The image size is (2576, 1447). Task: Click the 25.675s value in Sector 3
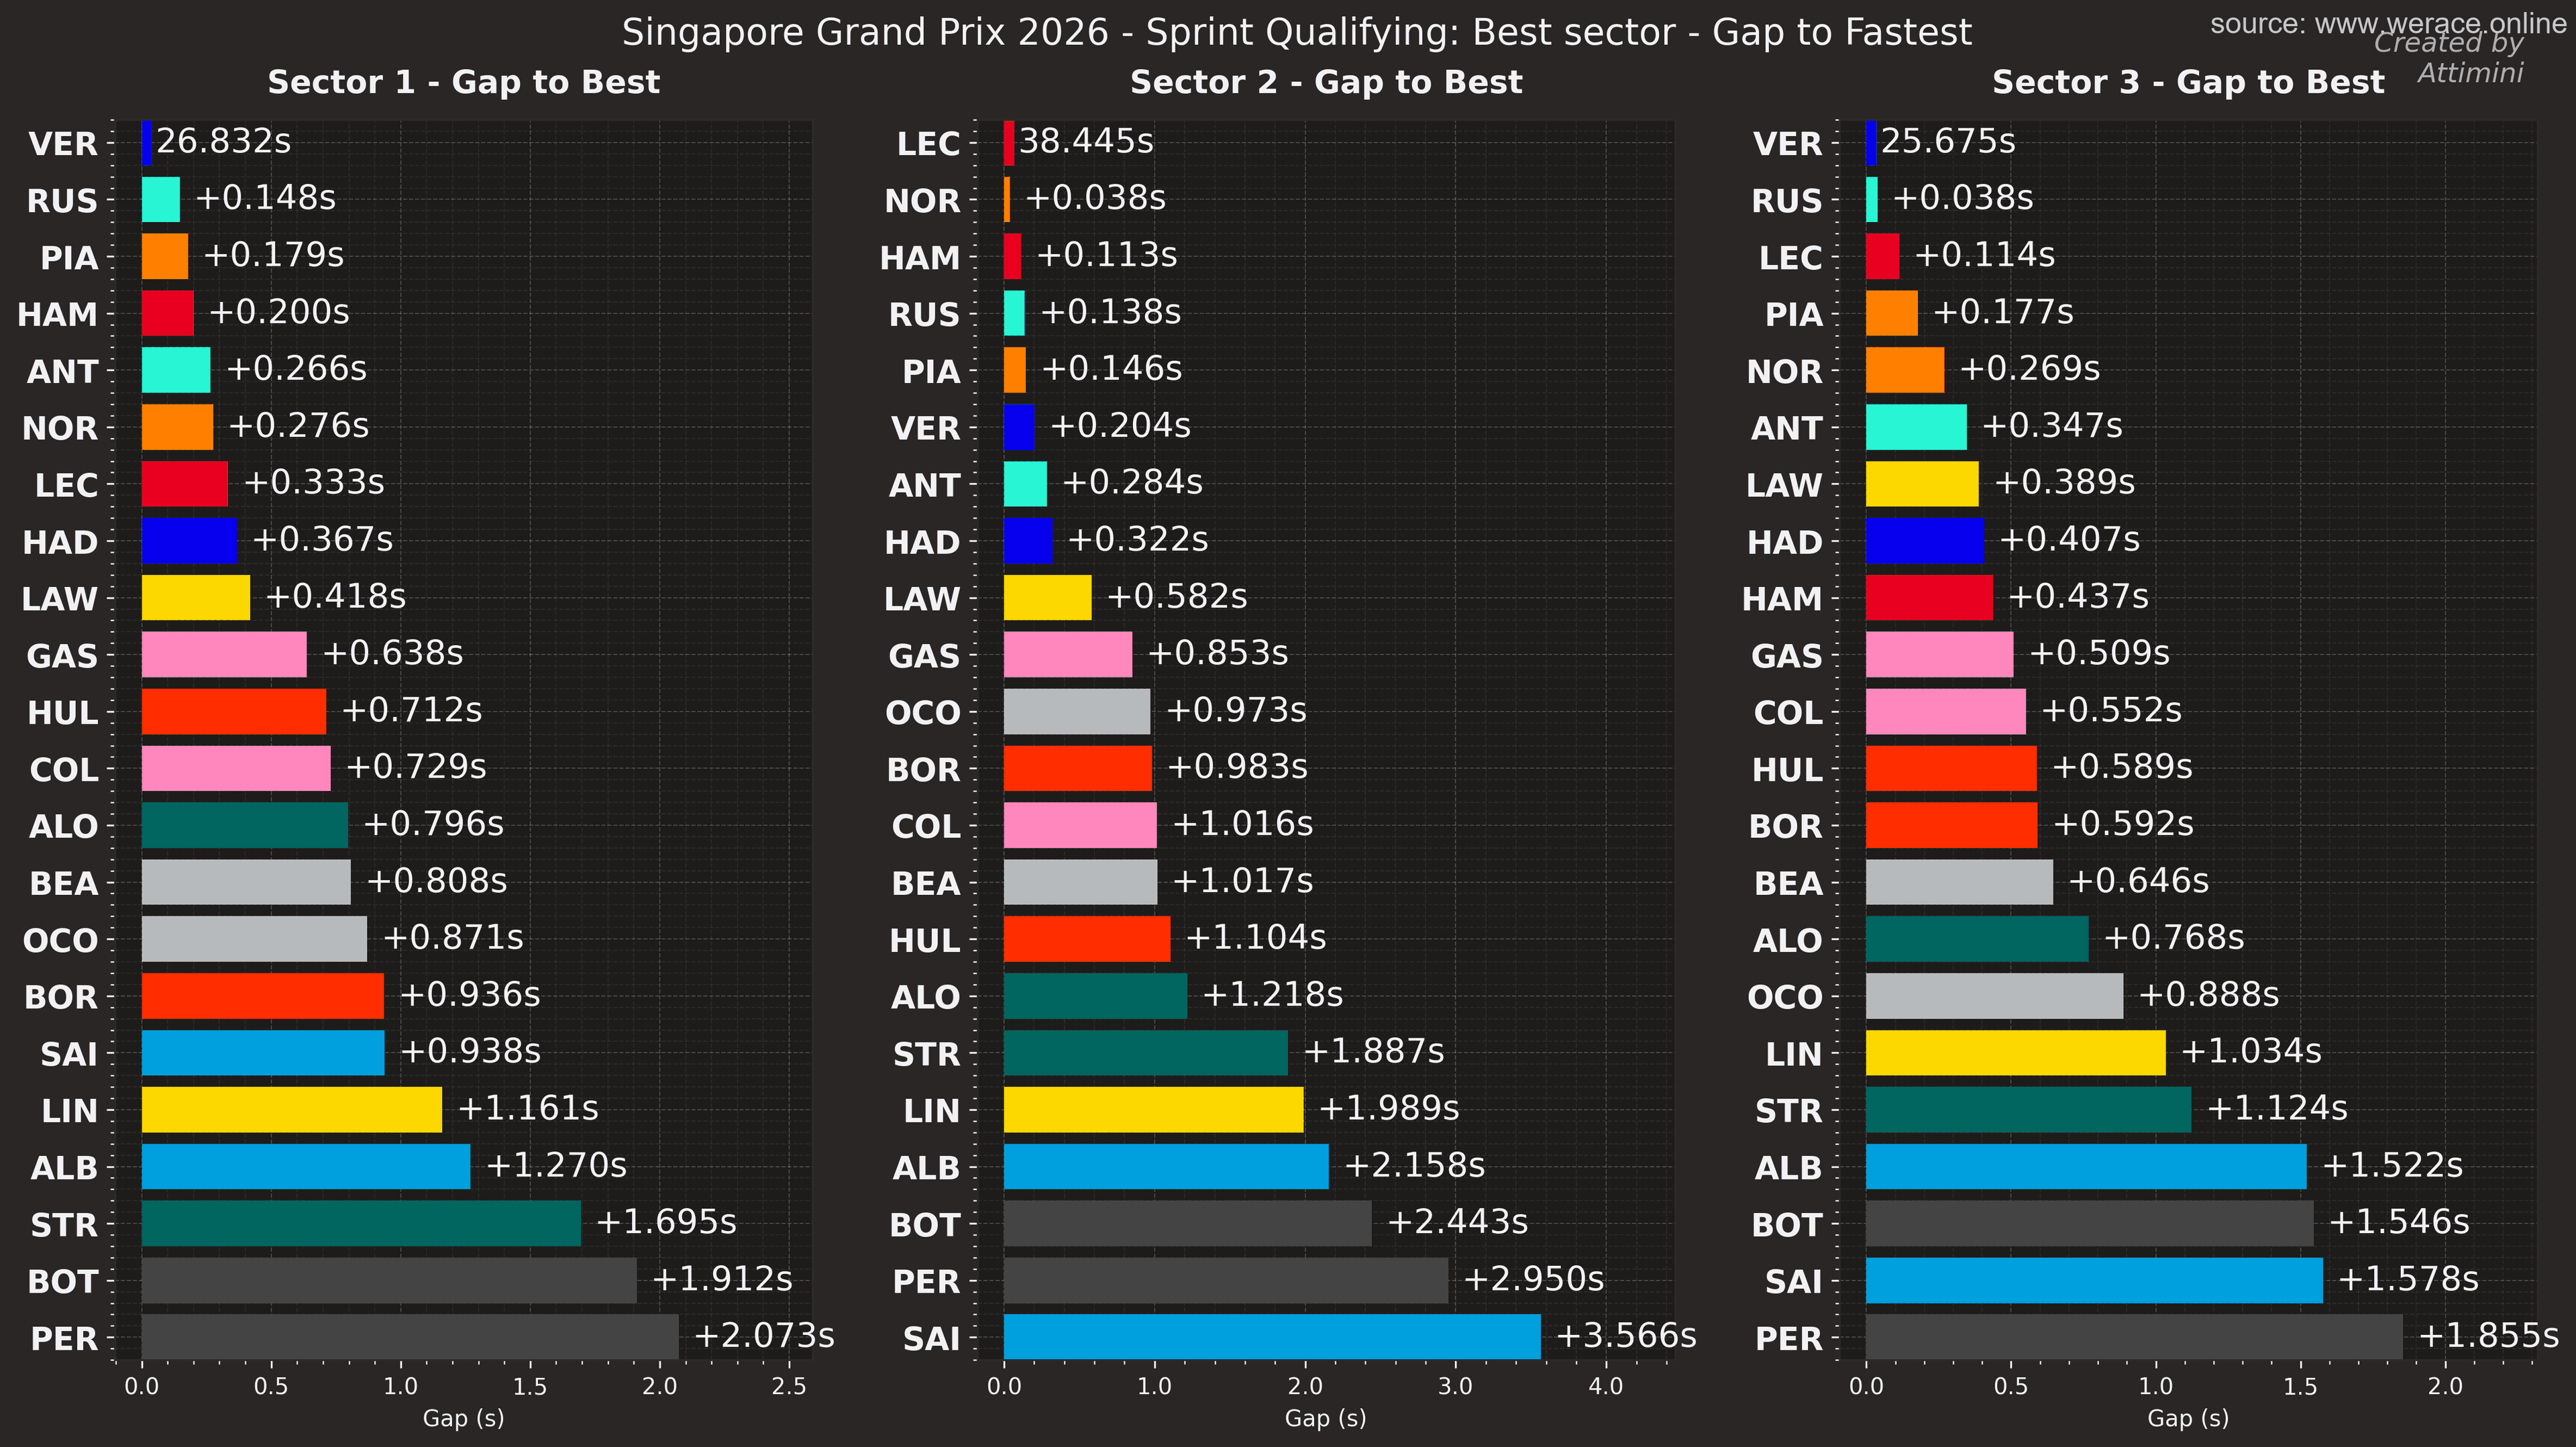click(1948, 141)
